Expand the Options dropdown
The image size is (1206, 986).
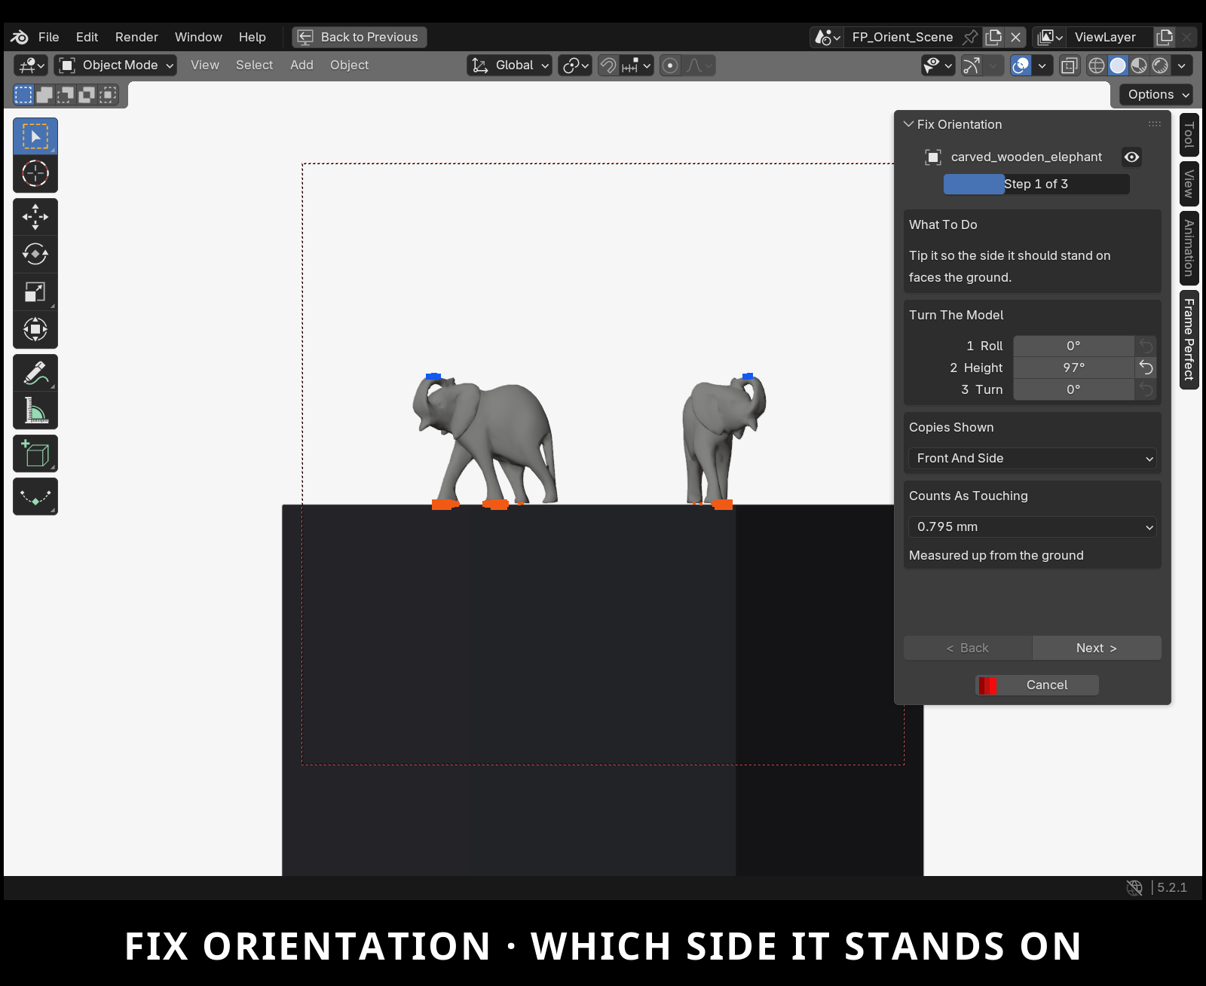(1156, 94)
